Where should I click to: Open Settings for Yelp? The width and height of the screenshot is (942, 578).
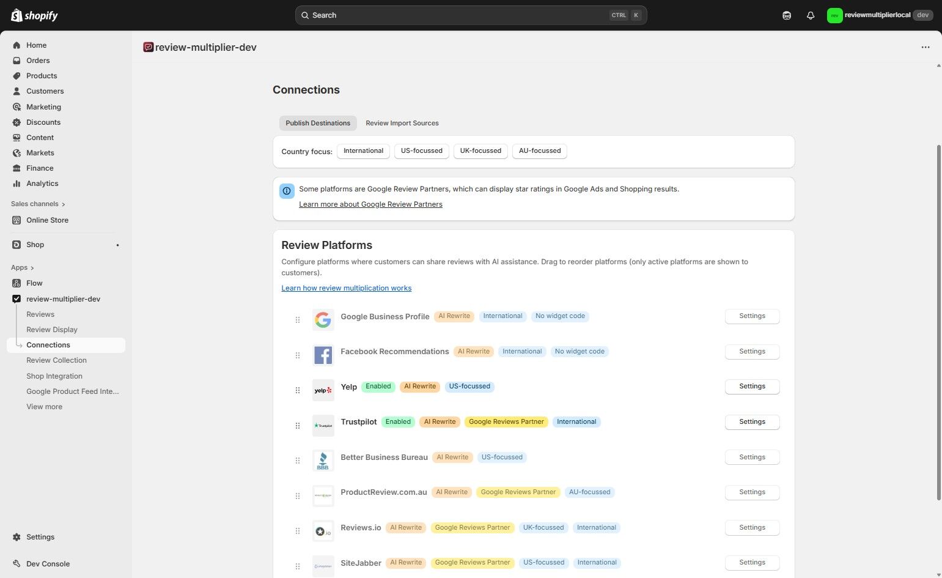752,387
